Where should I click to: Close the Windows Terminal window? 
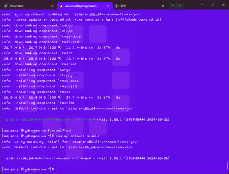click(x=224, y=5)
